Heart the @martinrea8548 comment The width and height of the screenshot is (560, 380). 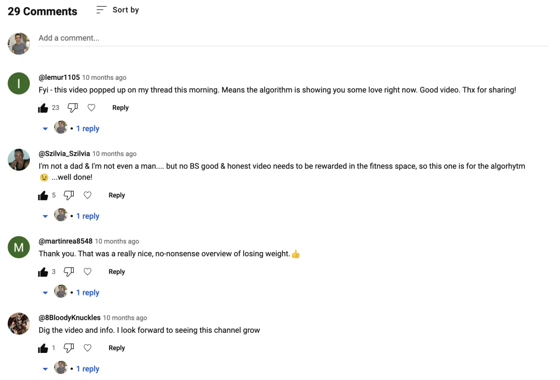[88, 272]
